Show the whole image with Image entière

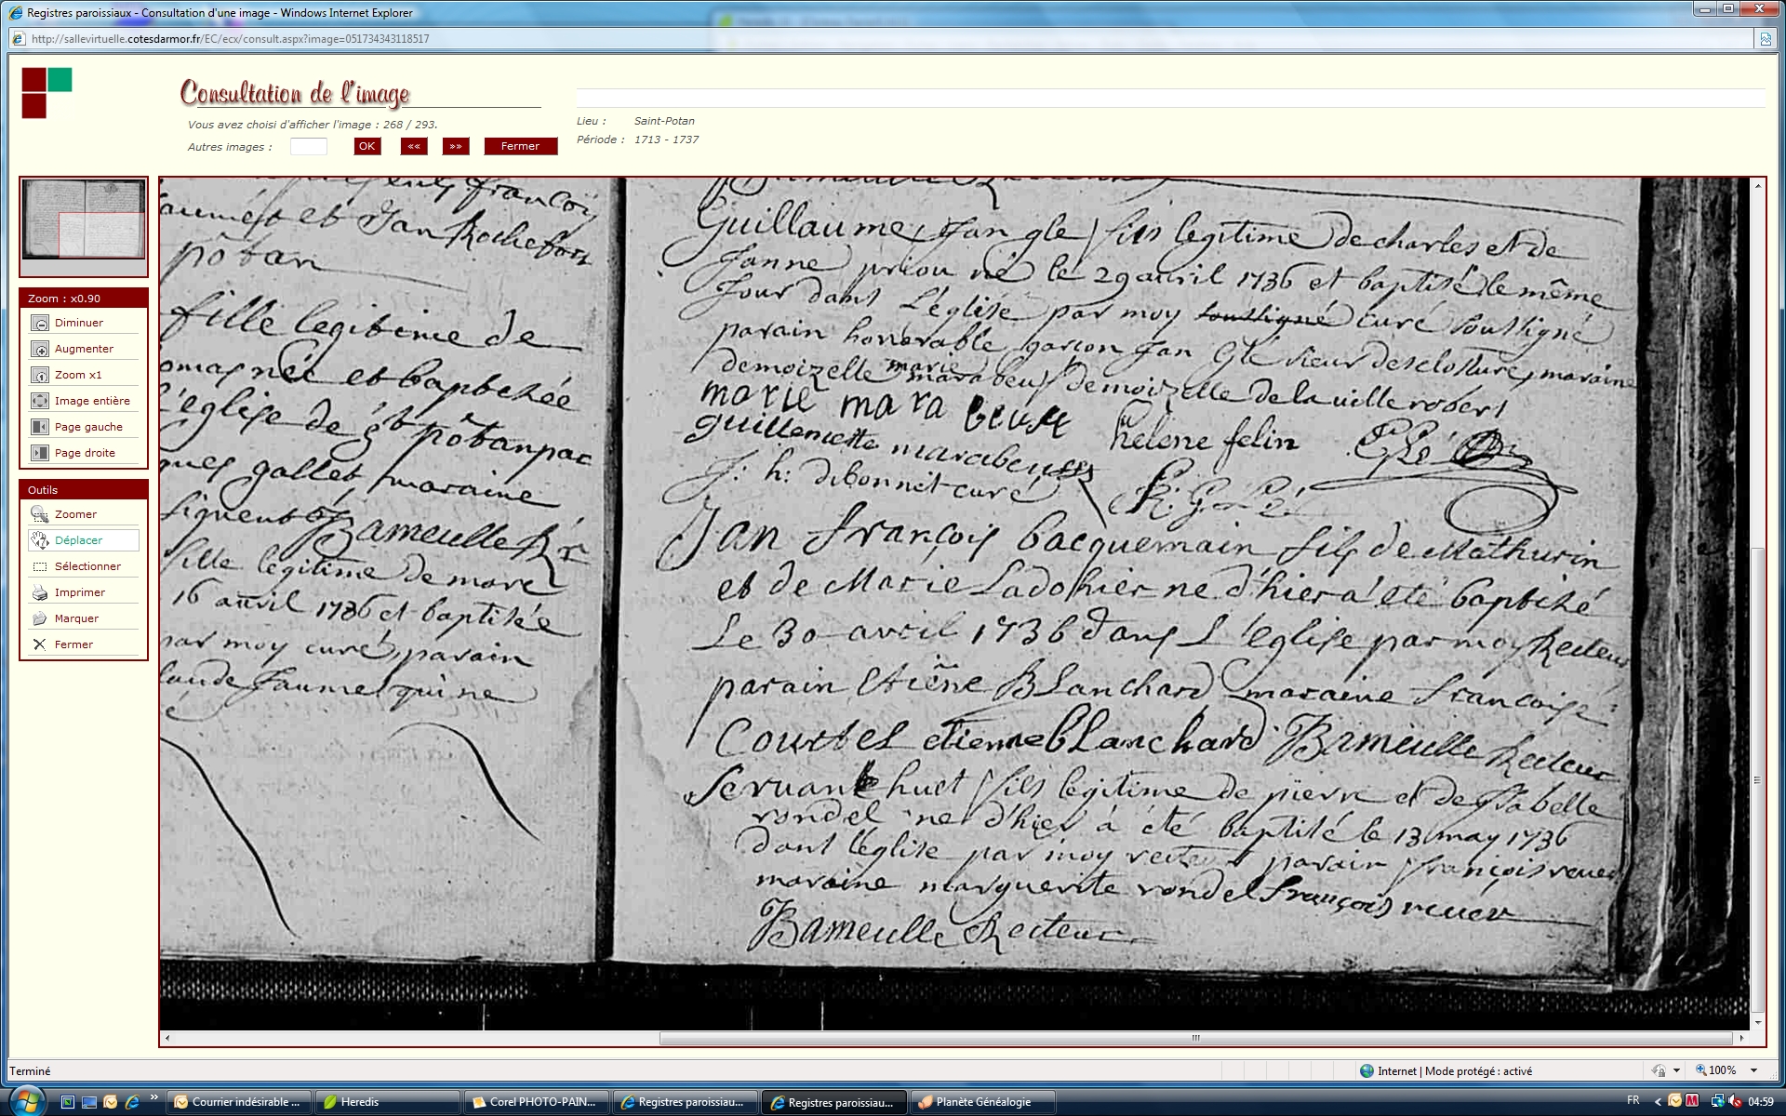pyautogui.click(x=40, y=401)
